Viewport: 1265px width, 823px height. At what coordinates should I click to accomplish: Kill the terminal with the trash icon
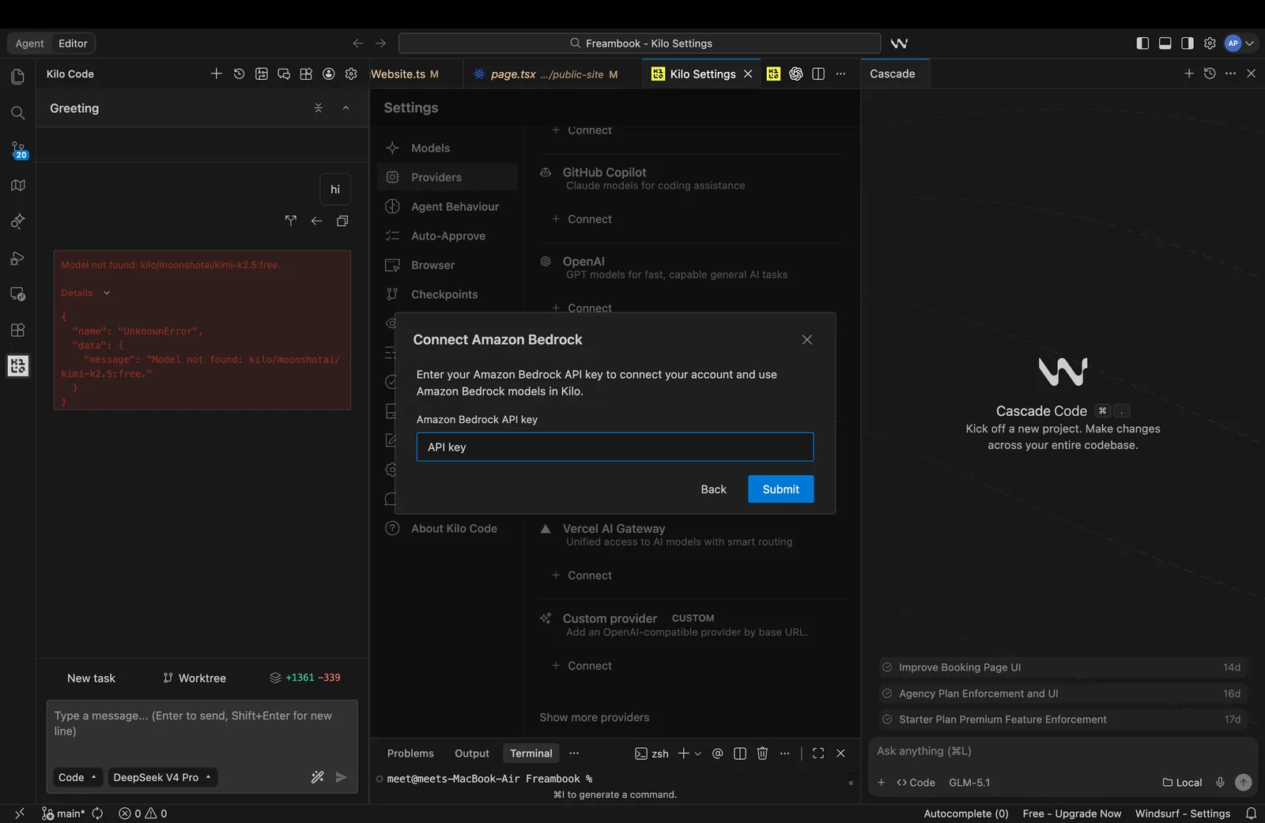click(762, 753)
